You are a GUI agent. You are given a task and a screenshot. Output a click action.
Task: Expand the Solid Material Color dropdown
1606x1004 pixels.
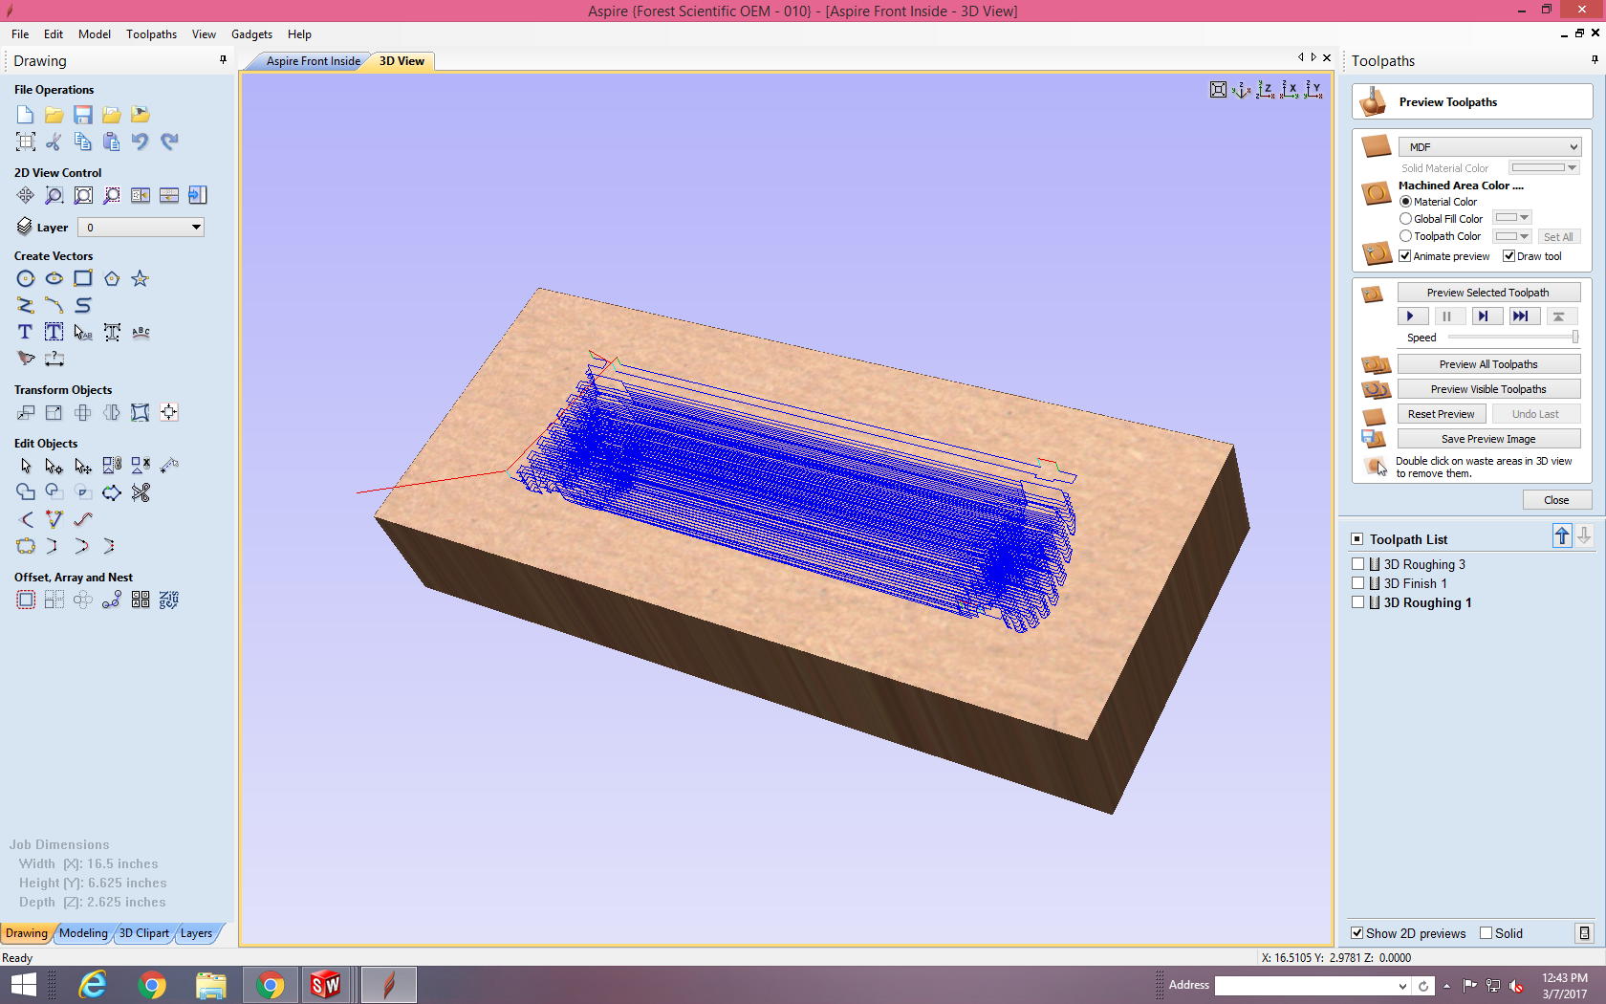(1573, 167)
